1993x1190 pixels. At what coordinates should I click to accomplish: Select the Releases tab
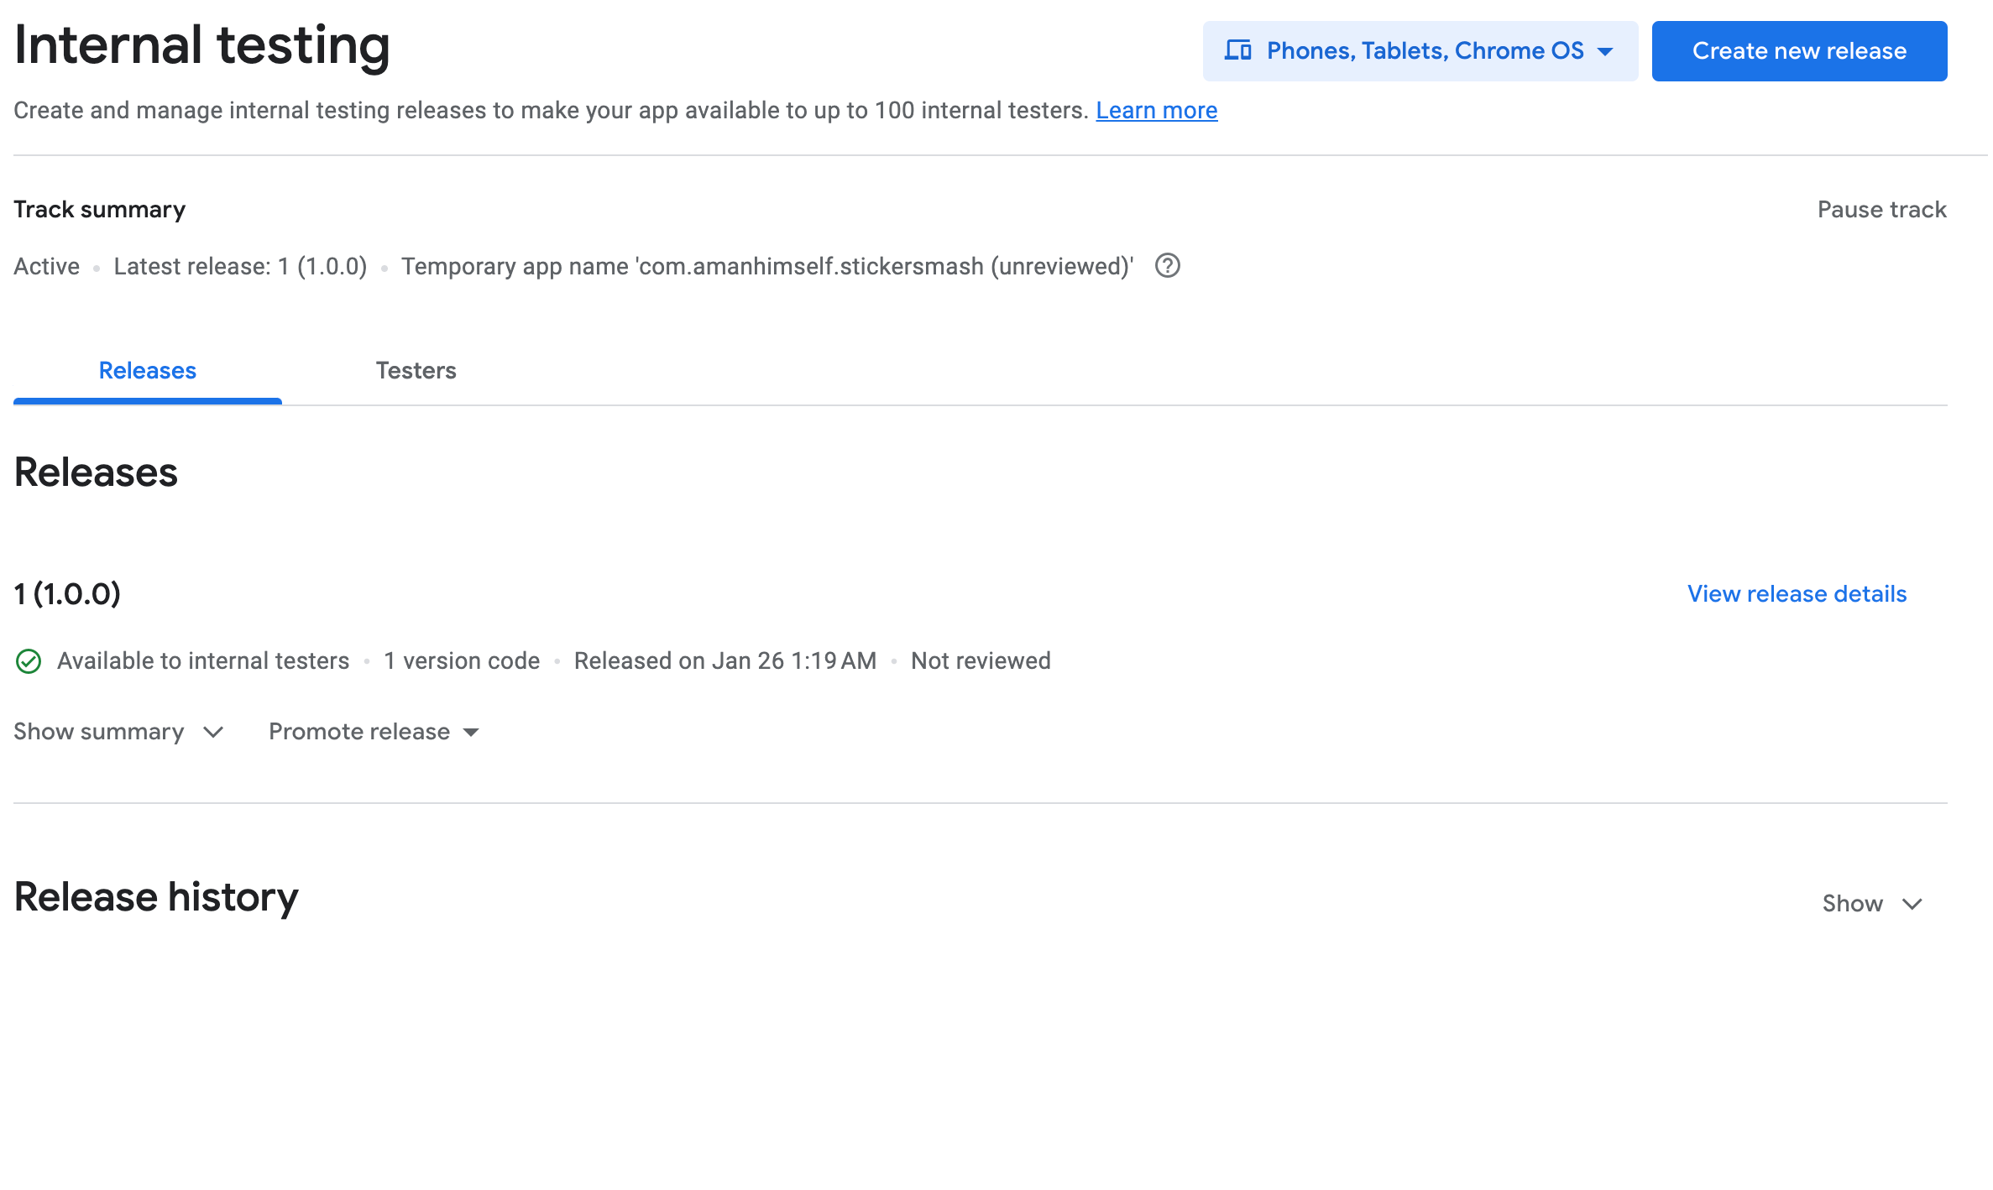(x=148, y=371)
